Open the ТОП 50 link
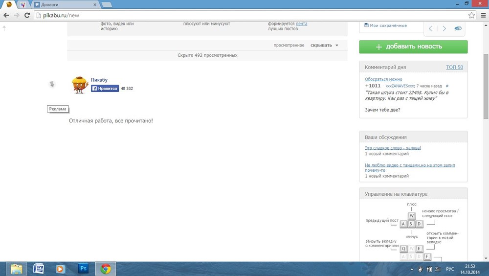 click(x=454, y=67)
